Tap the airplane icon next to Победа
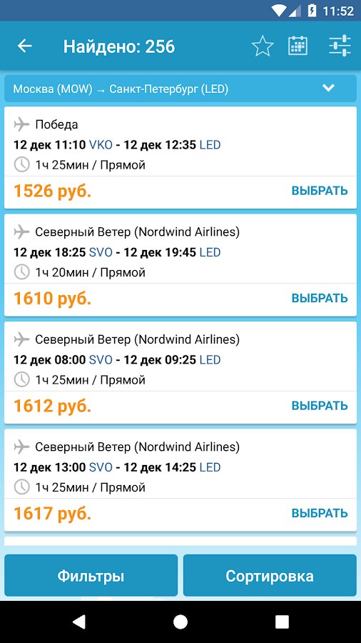The image size is (361, 643). click(21, 124)
